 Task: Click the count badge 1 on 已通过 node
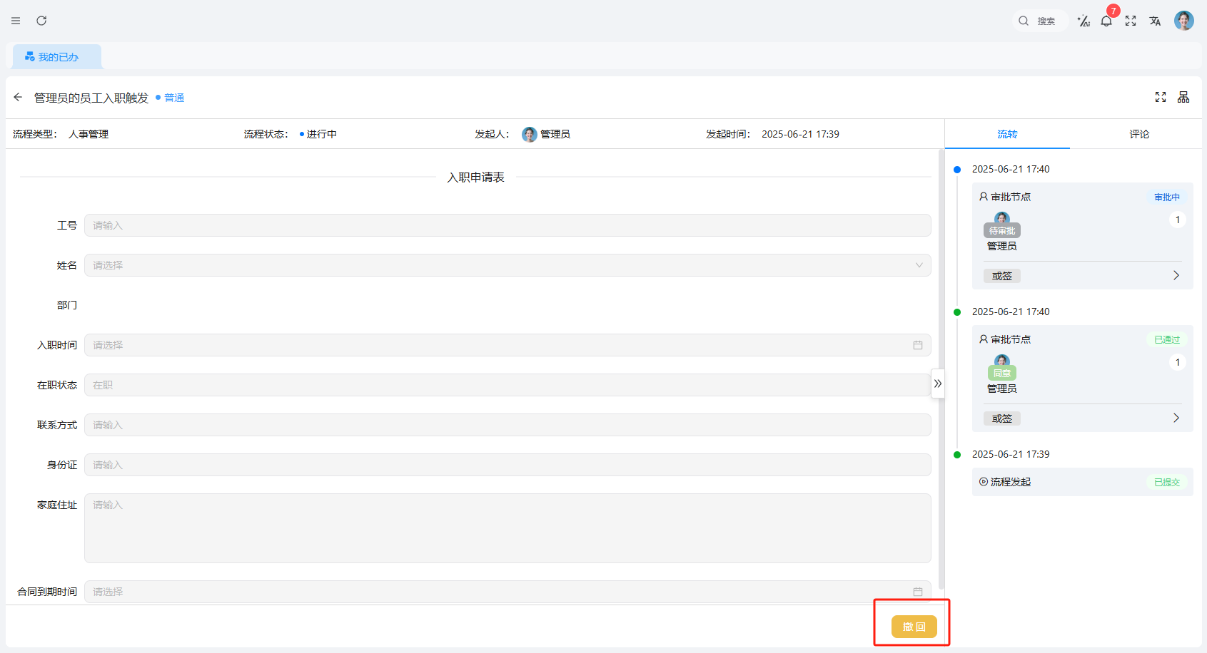point(1178,362)
